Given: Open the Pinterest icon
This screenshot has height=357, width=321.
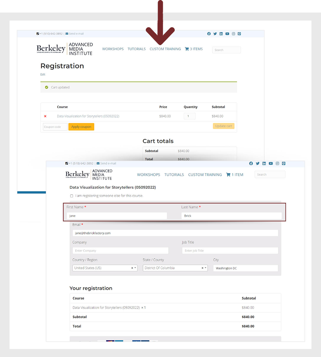Looking at the screenshot, I should 239,34.
